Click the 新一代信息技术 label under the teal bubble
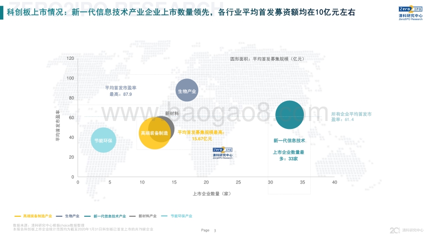This screenshot has height=242, width=430. tap(289, 141)
